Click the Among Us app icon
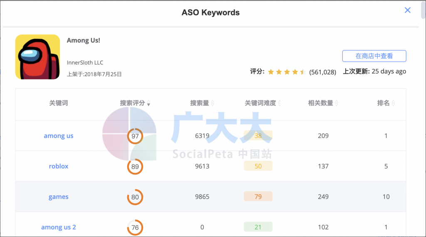The image size is (426, 237). tap(37, 57)
